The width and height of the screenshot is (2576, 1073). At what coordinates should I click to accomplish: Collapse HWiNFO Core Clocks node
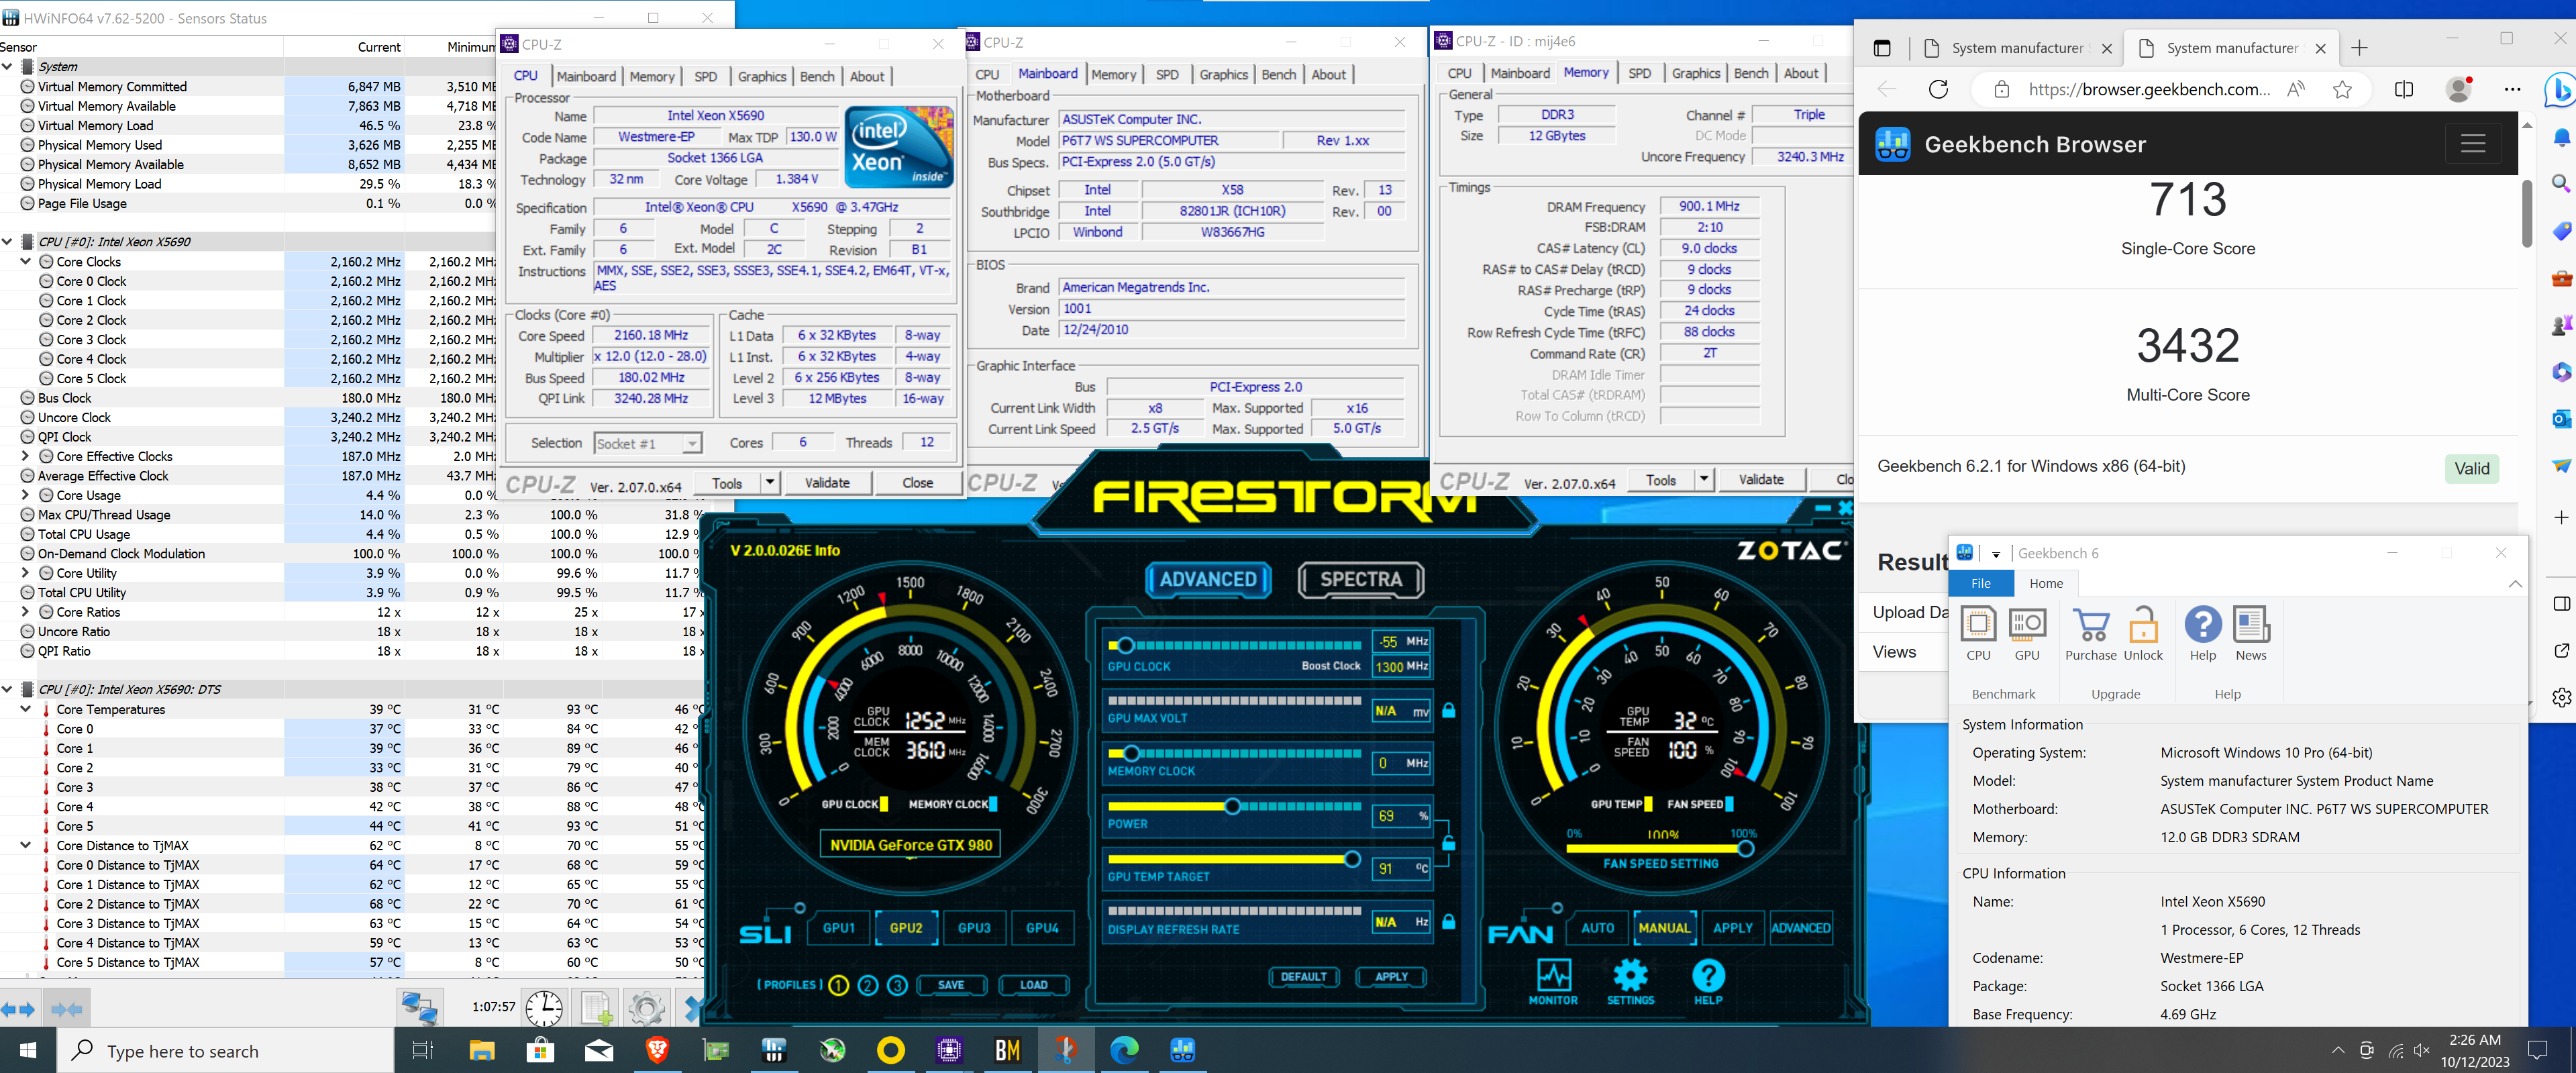[26, 262]
